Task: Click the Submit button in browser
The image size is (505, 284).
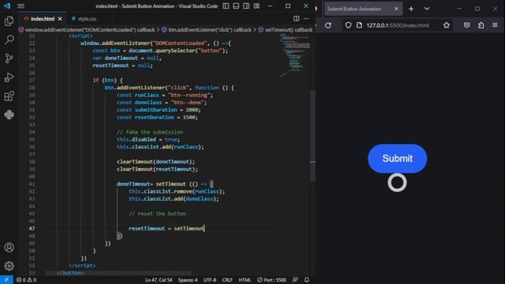Action: point(397,159)
